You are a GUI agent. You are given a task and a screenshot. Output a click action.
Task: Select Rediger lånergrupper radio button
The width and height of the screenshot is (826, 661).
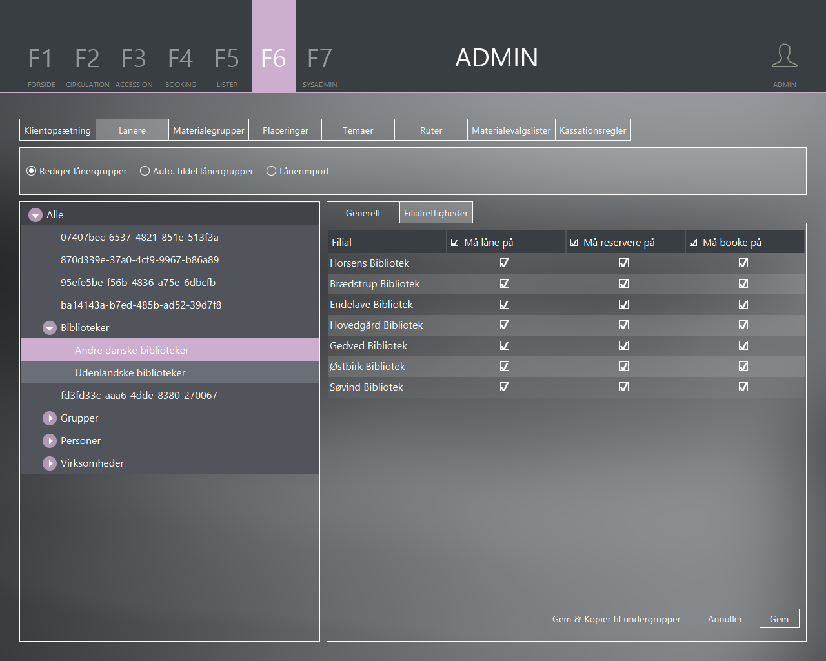(x=31, y=171)
